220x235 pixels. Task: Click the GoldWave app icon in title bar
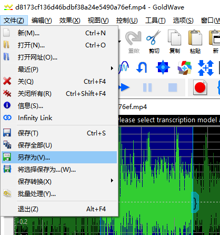click(8, 7)
